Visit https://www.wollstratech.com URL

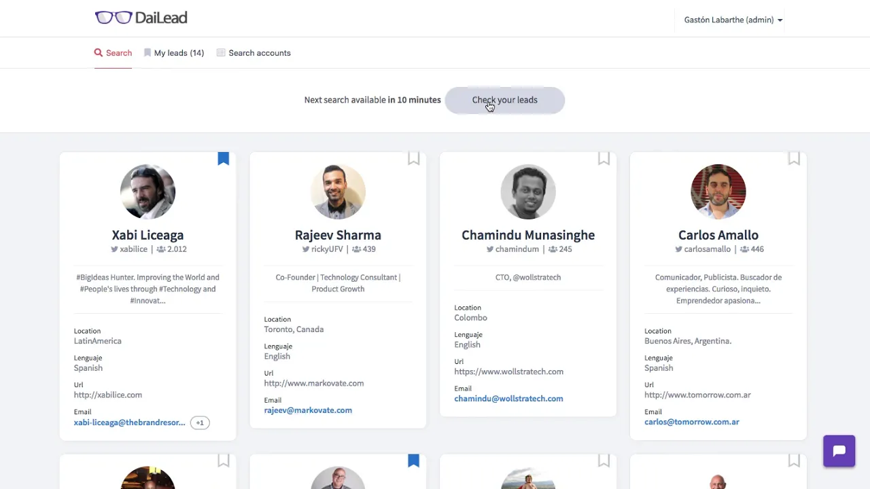click(x=508, y=372)
